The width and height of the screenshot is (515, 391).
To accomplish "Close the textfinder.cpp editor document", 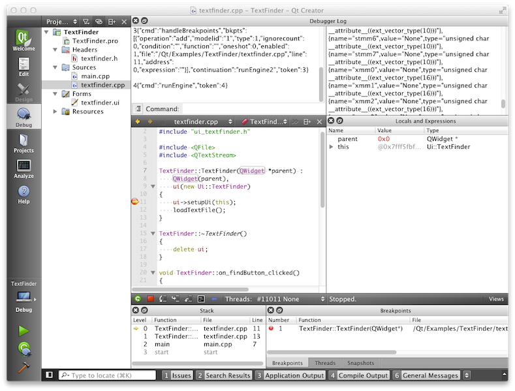I will [x=319, y=121].
